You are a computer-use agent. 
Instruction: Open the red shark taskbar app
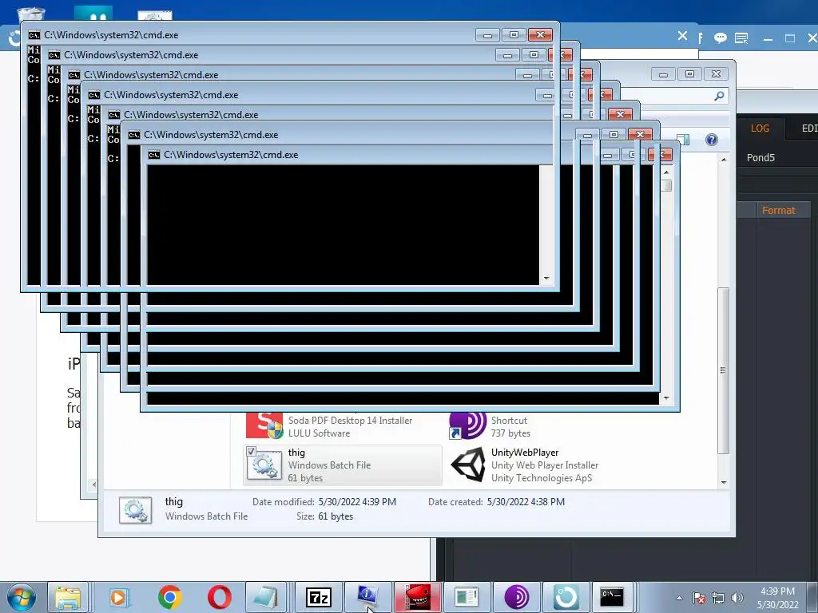[x=417, y=597]
